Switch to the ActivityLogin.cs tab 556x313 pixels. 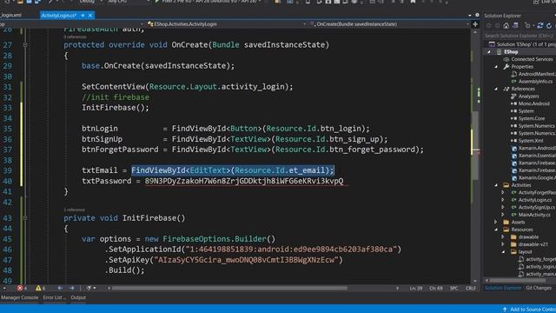[x=59, y=16]
